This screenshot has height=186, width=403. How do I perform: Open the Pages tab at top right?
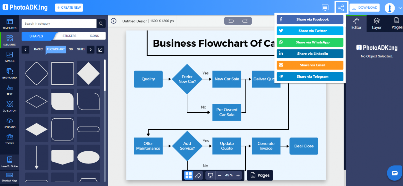pos(397,24)
